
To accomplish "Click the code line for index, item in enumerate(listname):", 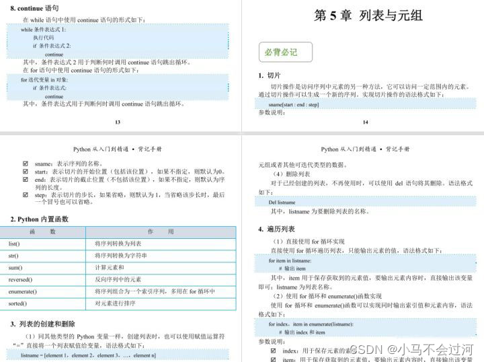I will tap(311, 324).
